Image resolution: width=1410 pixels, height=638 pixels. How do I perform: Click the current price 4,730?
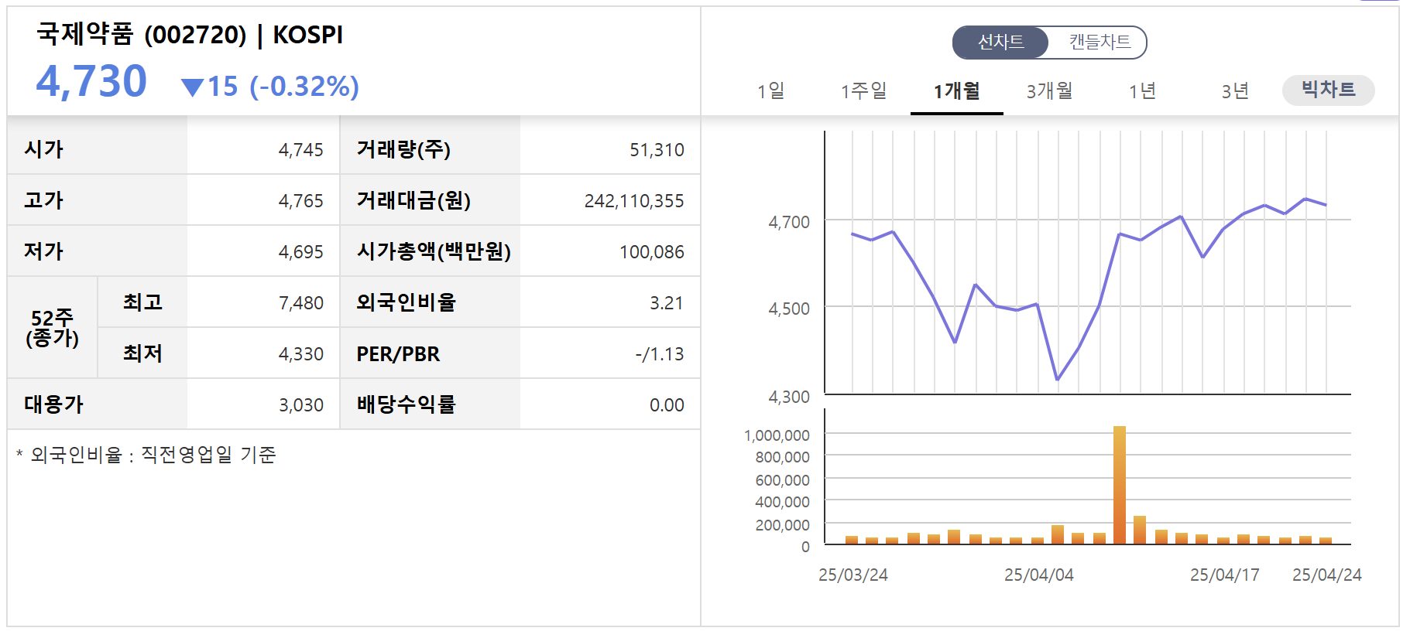[91, 81]
